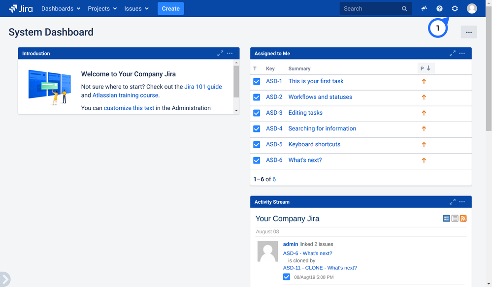Sort by the Summary column header
Viewport: 492px width, 287px height.
299,69
